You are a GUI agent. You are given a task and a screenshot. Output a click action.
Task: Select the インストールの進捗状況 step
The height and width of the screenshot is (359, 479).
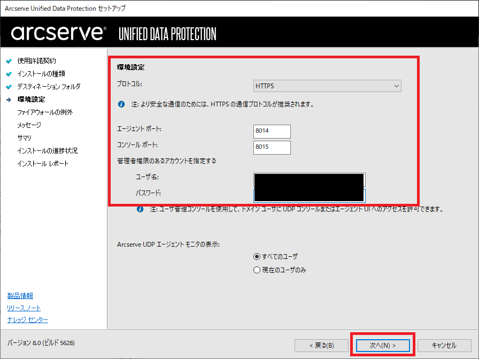[x=48, y=151]
